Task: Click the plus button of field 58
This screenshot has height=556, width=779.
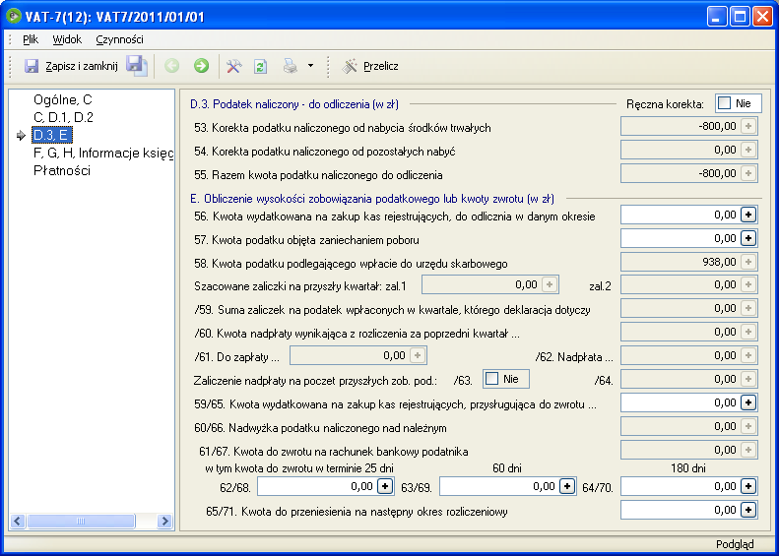Action: 748,262
